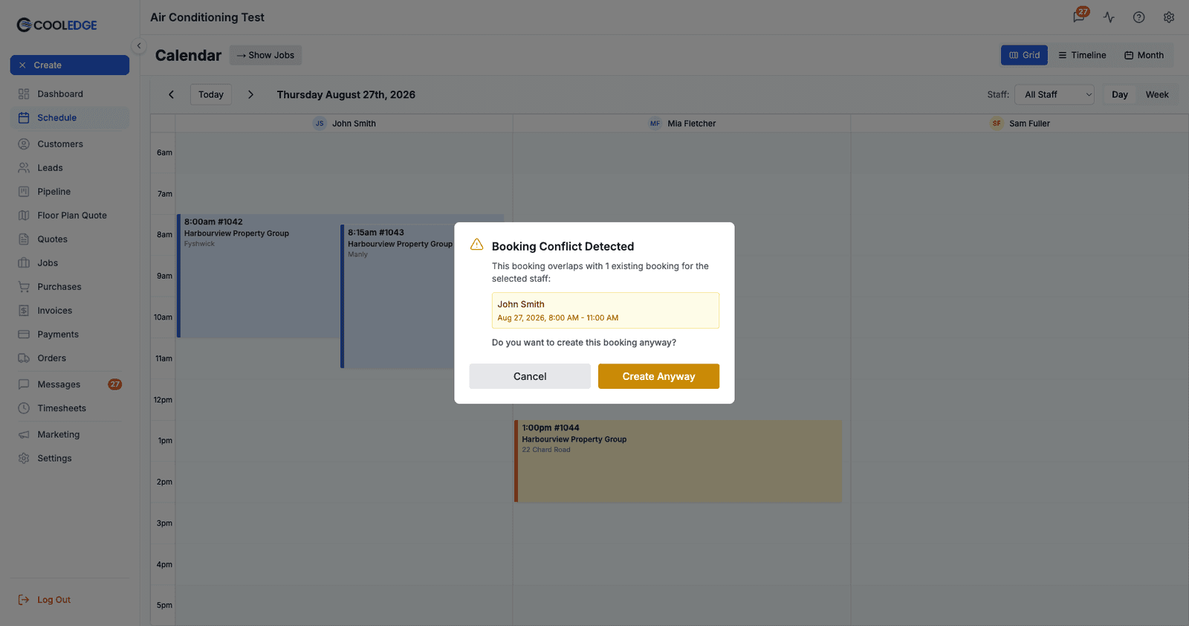Click the Dashboard grid icon
This screenshot has width=1189, height=626.
(x=24, y=94)
